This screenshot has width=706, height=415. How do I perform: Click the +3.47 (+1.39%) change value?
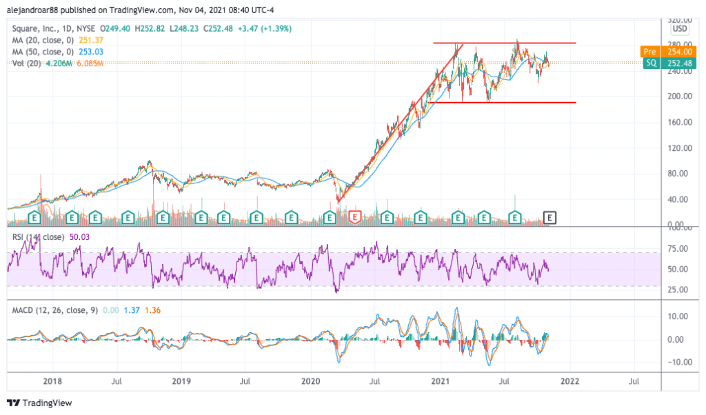pyautogui.click(x=264, y=29)
